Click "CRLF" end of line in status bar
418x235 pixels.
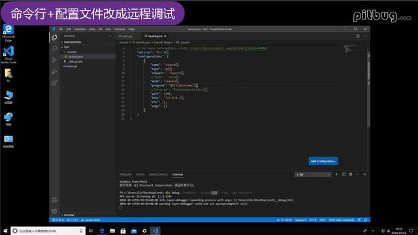click(323, 220)
